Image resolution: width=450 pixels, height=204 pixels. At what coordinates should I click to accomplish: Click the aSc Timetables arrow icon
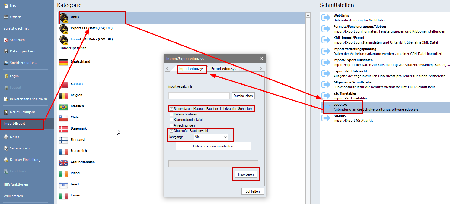click(x=326, y=96)
